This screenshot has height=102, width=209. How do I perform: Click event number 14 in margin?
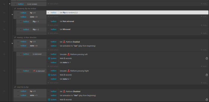tap(4, 42)
